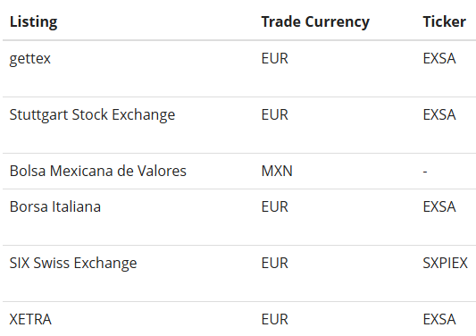Click EUR currency in XETRA row
Screen dimensions: 476x336
274,319
